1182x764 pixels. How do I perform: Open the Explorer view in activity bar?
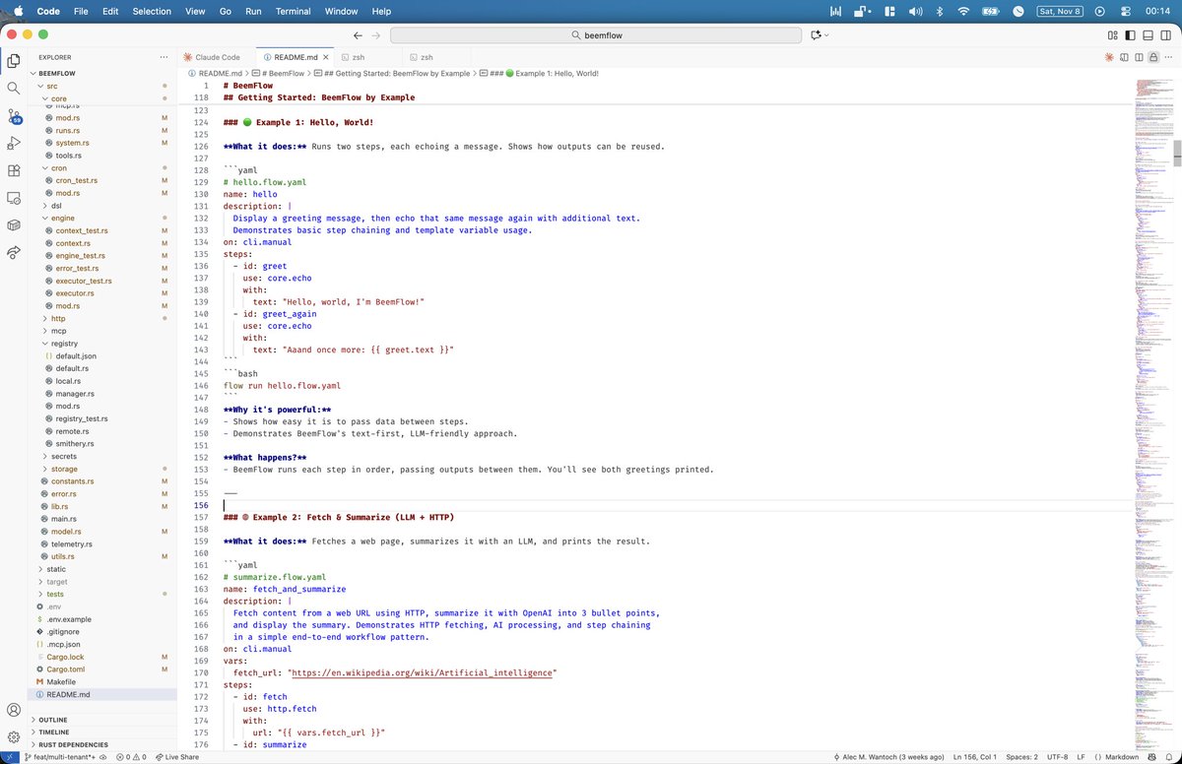[x=14, y=60]
